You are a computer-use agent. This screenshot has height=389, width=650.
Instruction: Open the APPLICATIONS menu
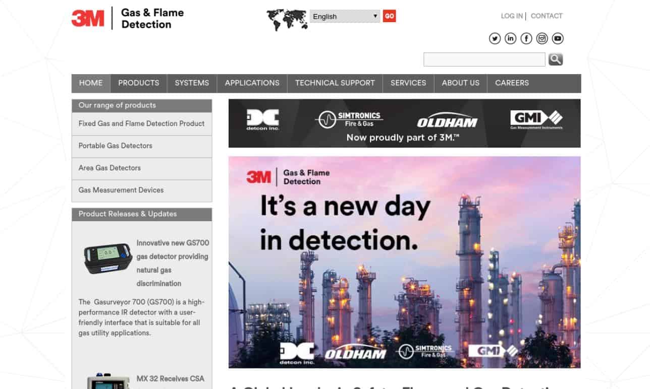pos(252,83)
